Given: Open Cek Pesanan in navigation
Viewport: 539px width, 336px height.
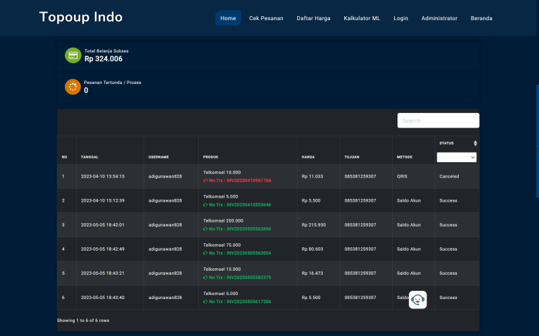Looking at the screenshot, I should pyautogui.click(x=266, y=18).
